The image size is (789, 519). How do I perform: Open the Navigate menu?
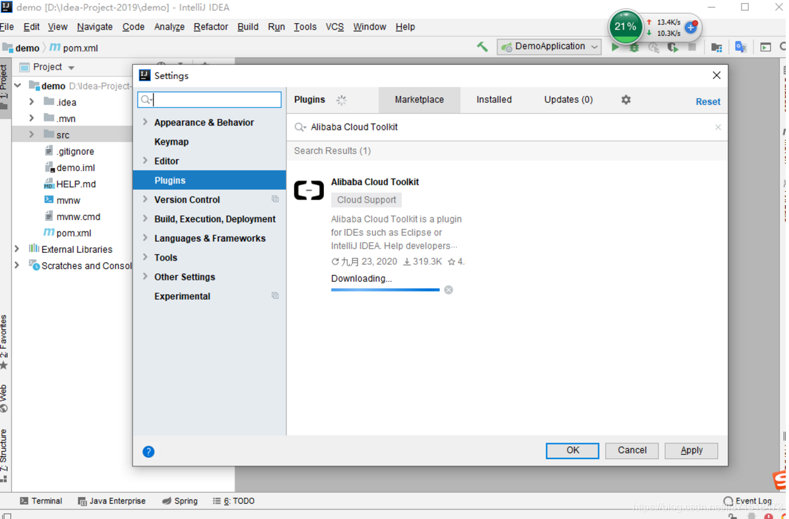tap(94, 27)
